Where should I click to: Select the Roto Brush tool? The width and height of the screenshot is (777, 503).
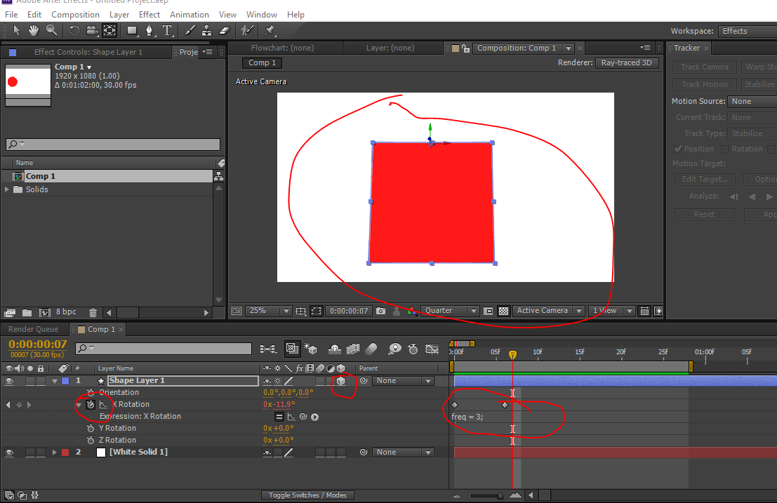pos(247,31)
